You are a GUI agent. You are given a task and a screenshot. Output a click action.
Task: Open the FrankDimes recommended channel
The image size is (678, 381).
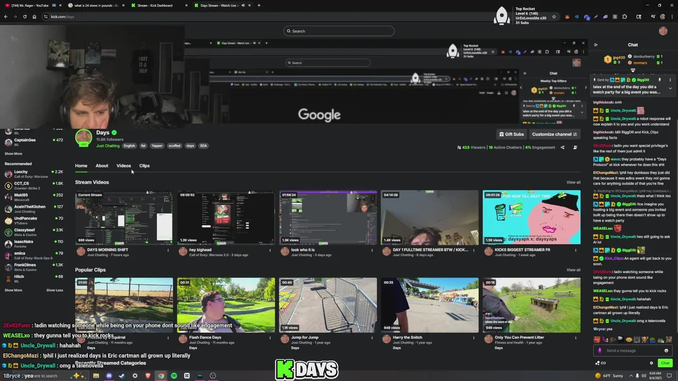pos(34,267)
